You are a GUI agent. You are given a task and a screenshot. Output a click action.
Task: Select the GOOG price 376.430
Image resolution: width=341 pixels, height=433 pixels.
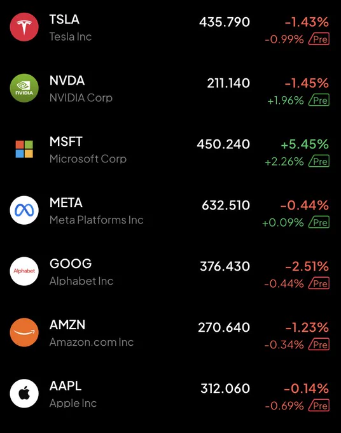(x=225, y=266)
